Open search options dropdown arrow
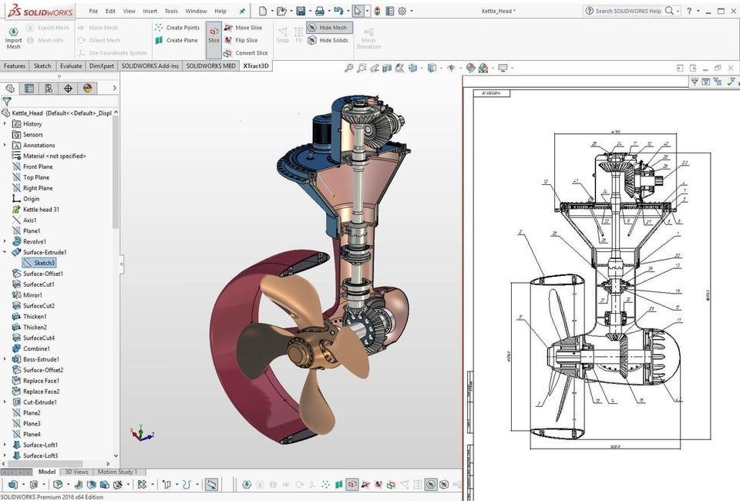This screenshot has width=740, height=501. tap(678, 11)
